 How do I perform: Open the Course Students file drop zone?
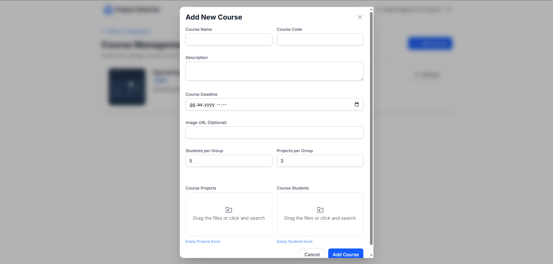coord(320,214)
